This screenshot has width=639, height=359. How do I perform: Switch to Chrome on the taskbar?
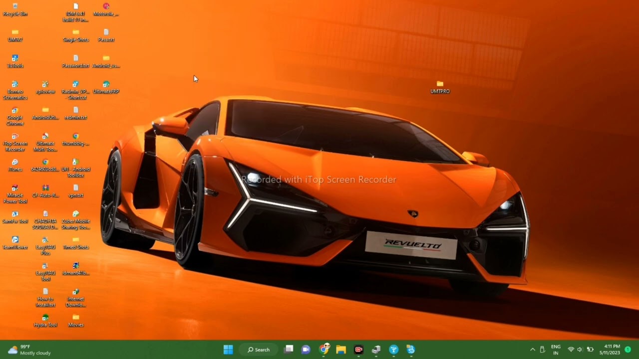click(x=324, y=350)
